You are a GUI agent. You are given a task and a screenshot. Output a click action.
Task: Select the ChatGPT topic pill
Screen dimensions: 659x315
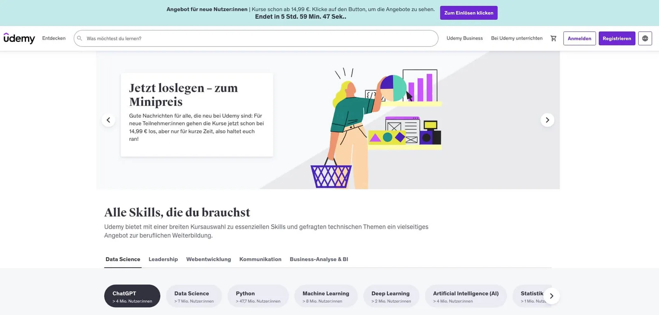132,296
